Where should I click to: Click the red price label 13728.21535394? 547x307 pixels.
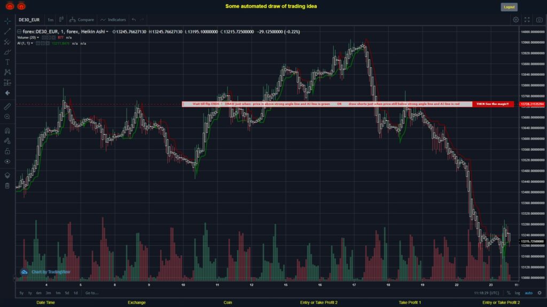click(x=532, y=104)
